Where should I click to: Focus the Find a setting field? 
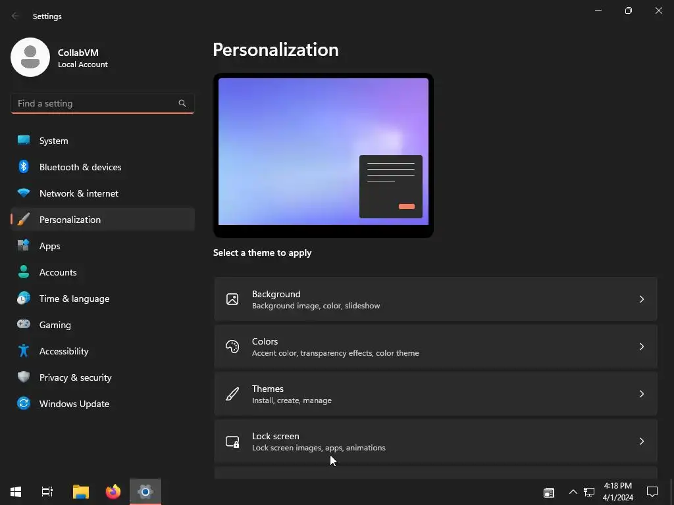coord(102,103)
